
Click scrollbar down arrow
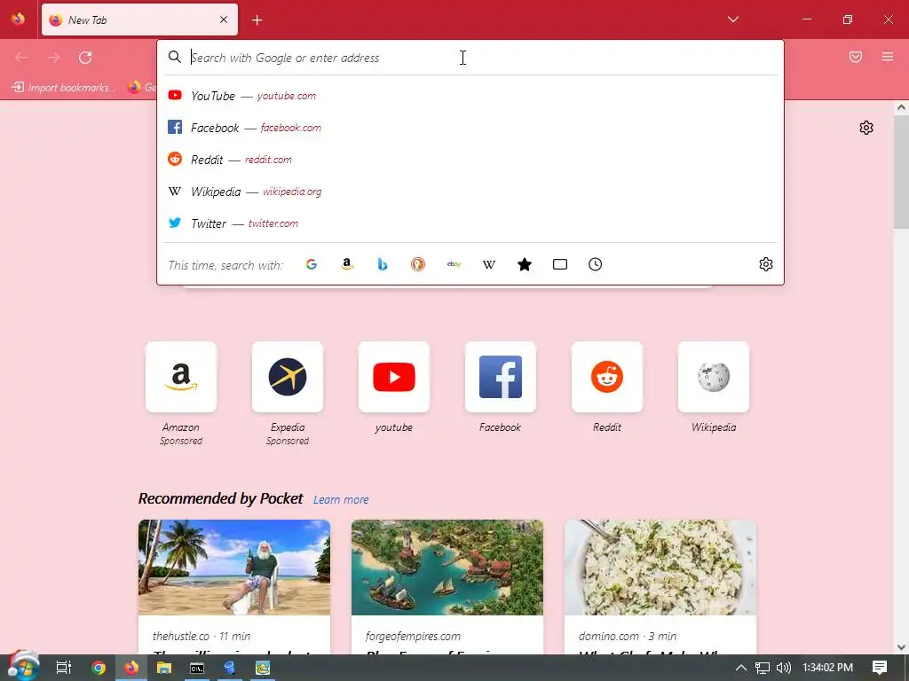(901, 647)
